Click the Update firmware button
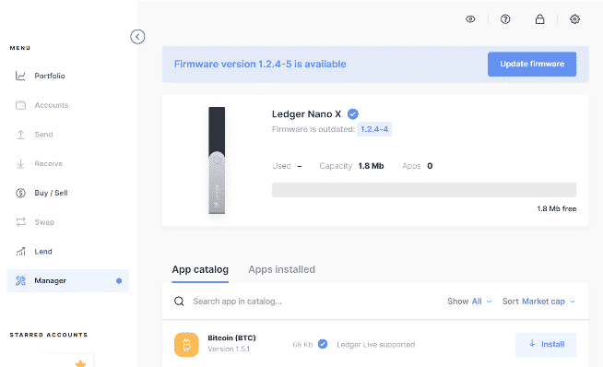Image resolution: width=603 pixels, height=367 pixels. click(532, 65)
